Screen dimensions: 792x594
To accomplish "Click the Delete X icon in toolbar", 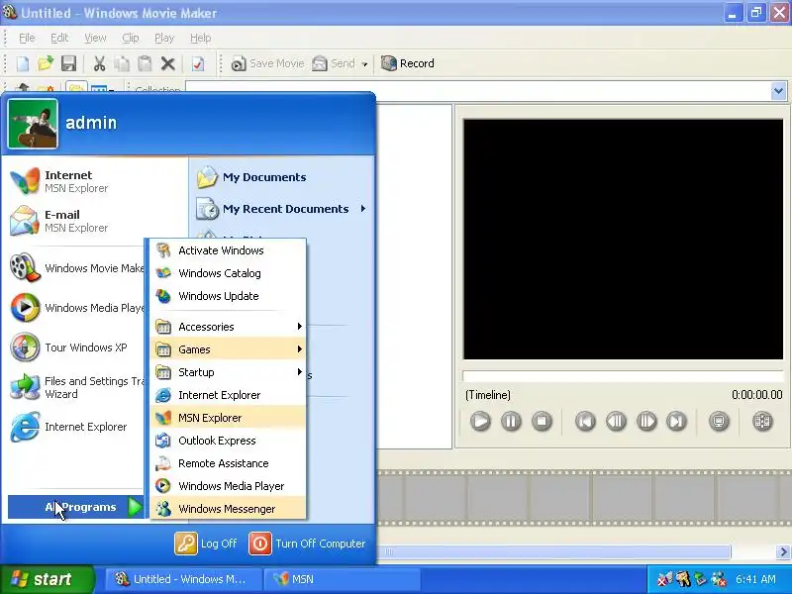I will point(167,63).
